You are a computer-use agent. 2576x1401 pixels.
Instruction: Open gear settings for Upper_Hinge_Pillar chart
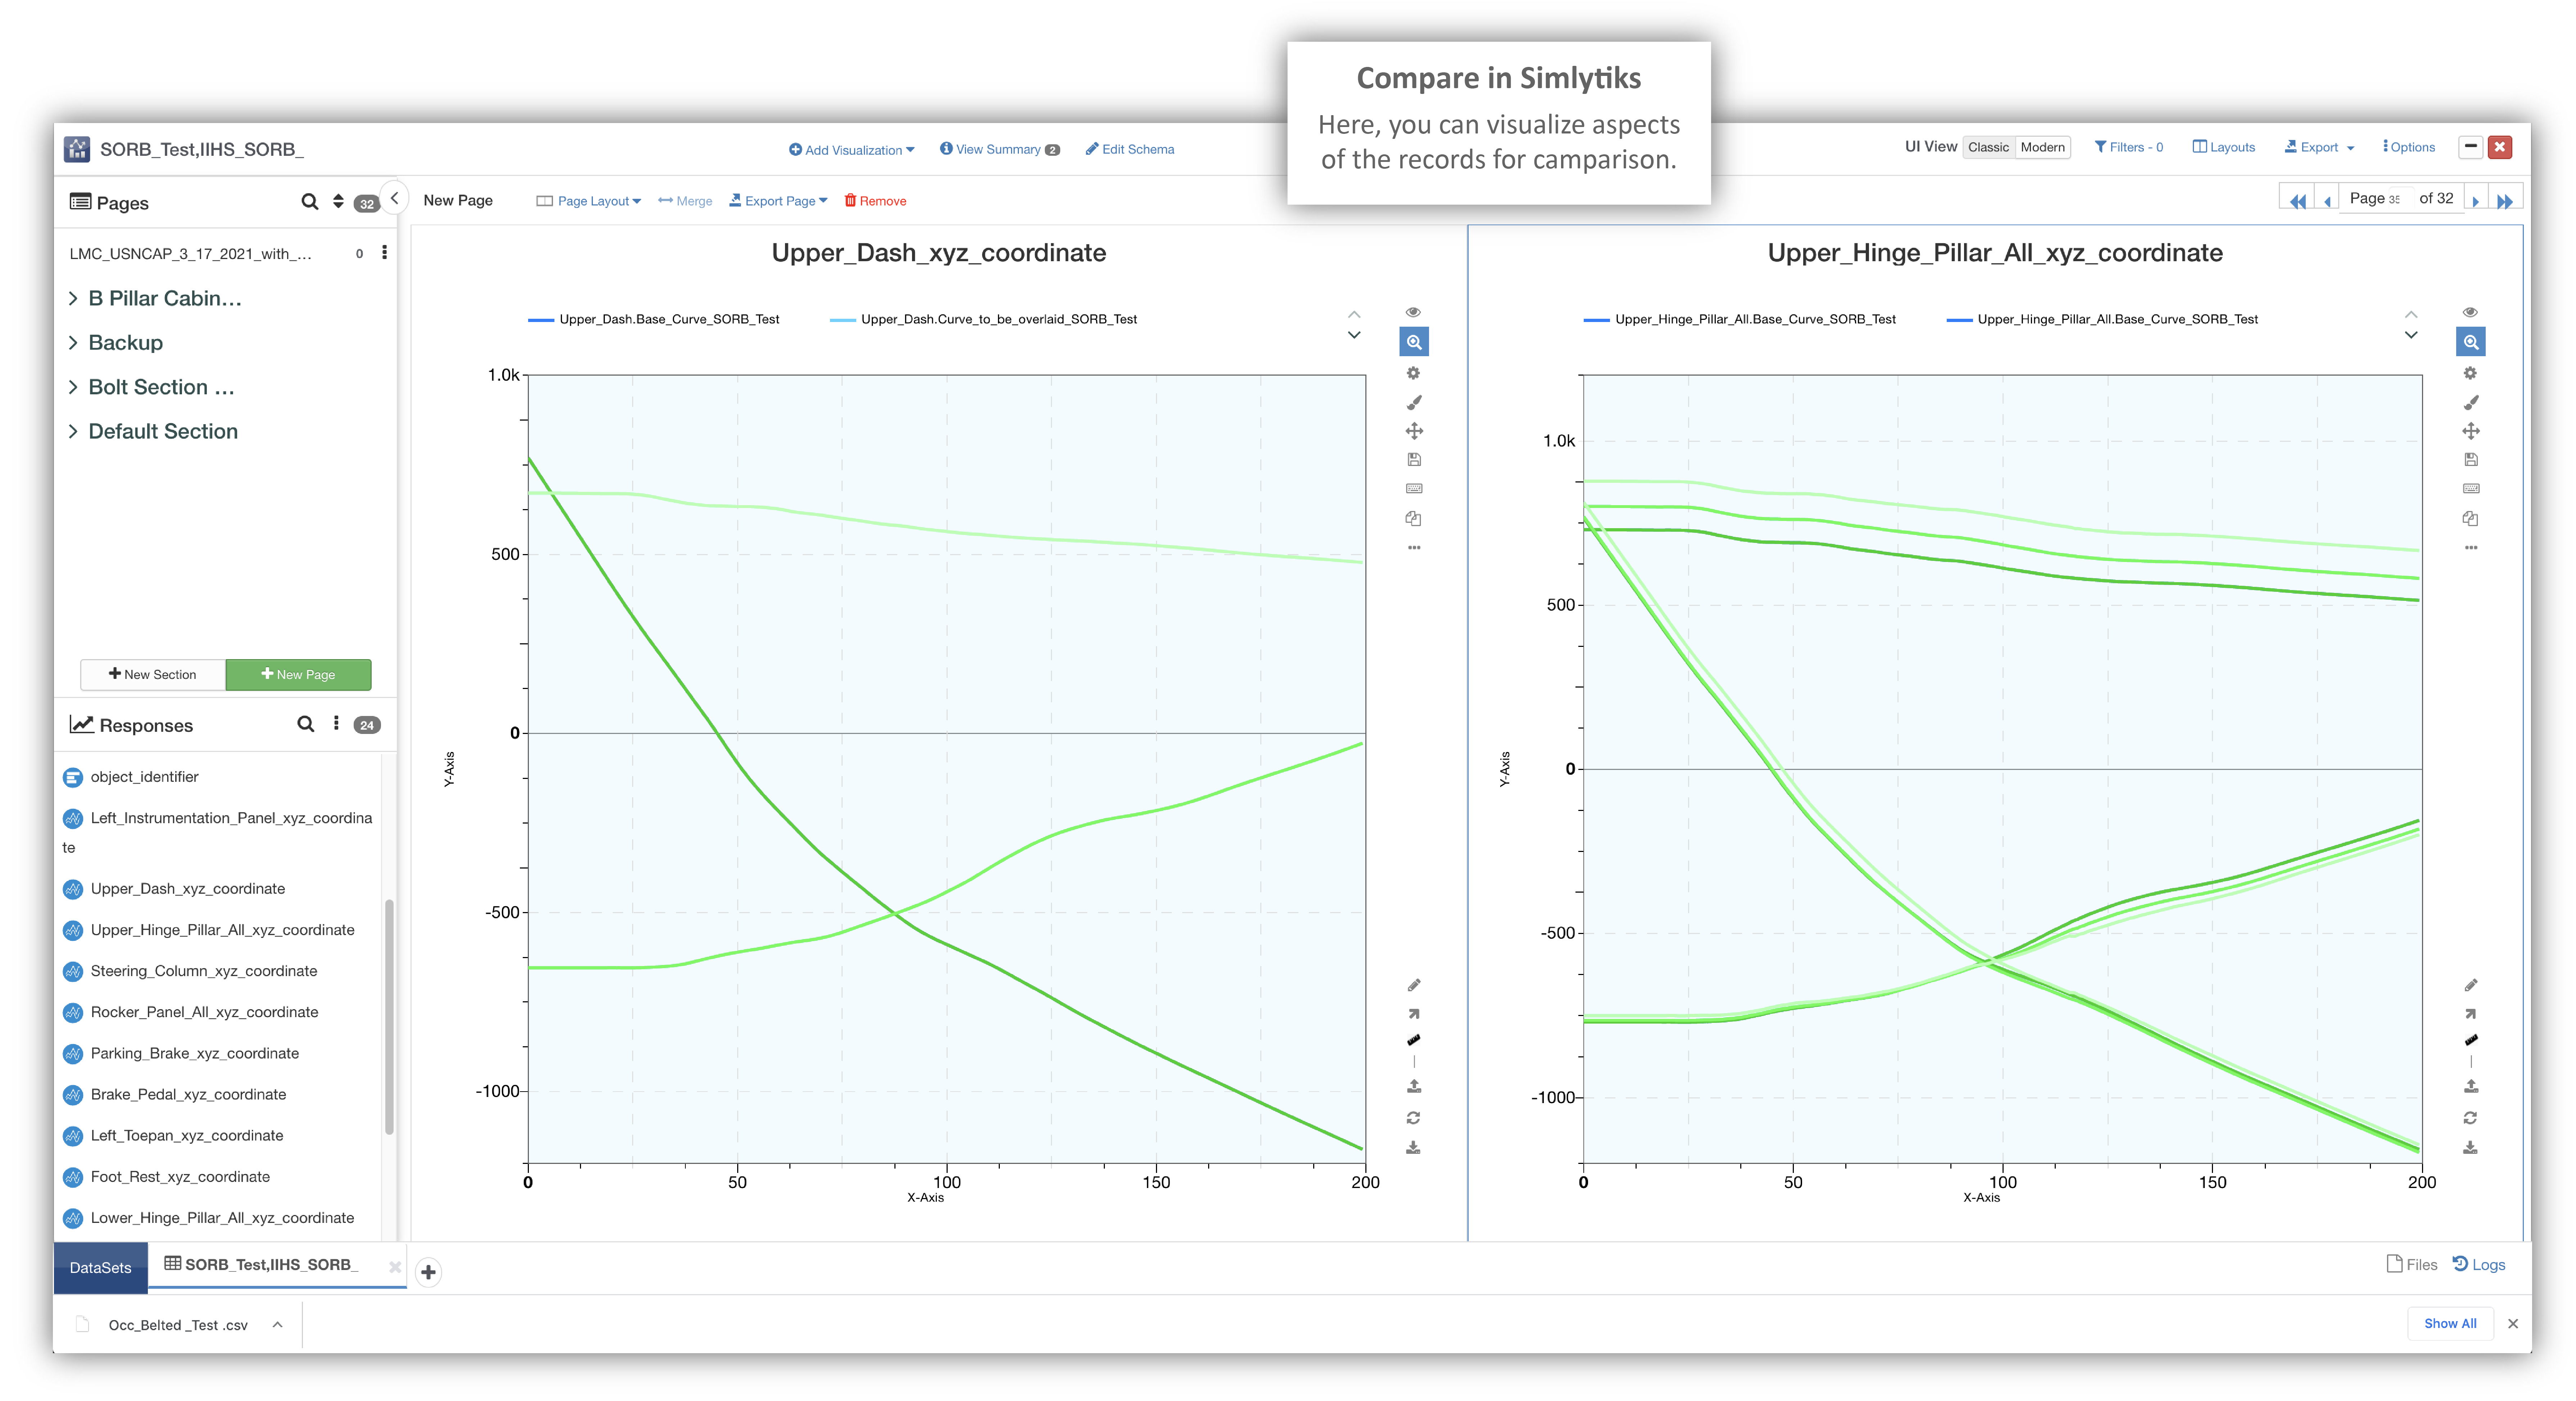click(2470, 373)
